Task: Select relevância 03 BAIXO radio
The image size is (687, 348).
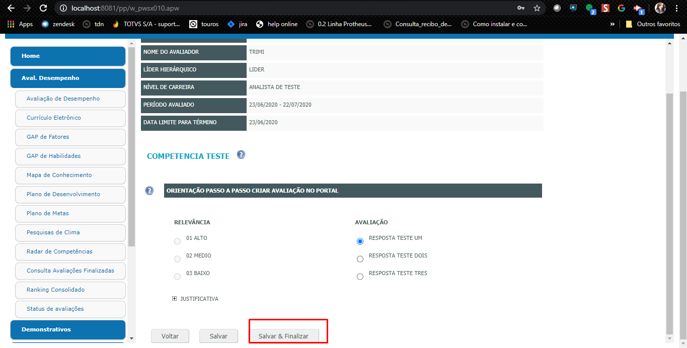Action: coord(177,277)
